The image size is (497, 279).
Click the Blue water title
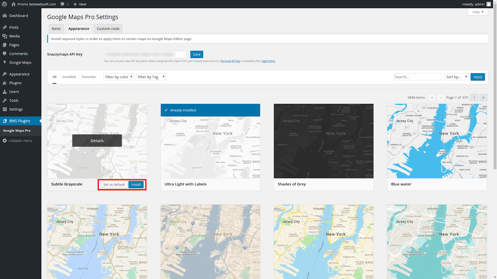[x=401, y=184]
